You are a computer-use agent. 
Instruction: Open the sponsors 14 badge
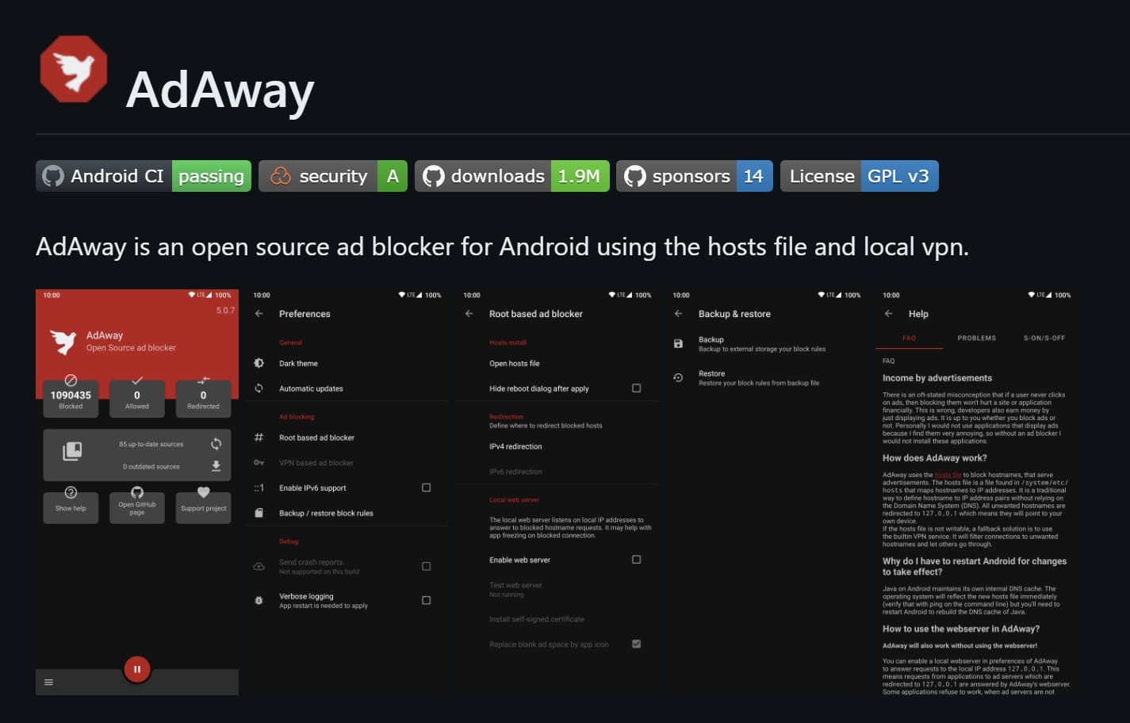coord(695,176)
